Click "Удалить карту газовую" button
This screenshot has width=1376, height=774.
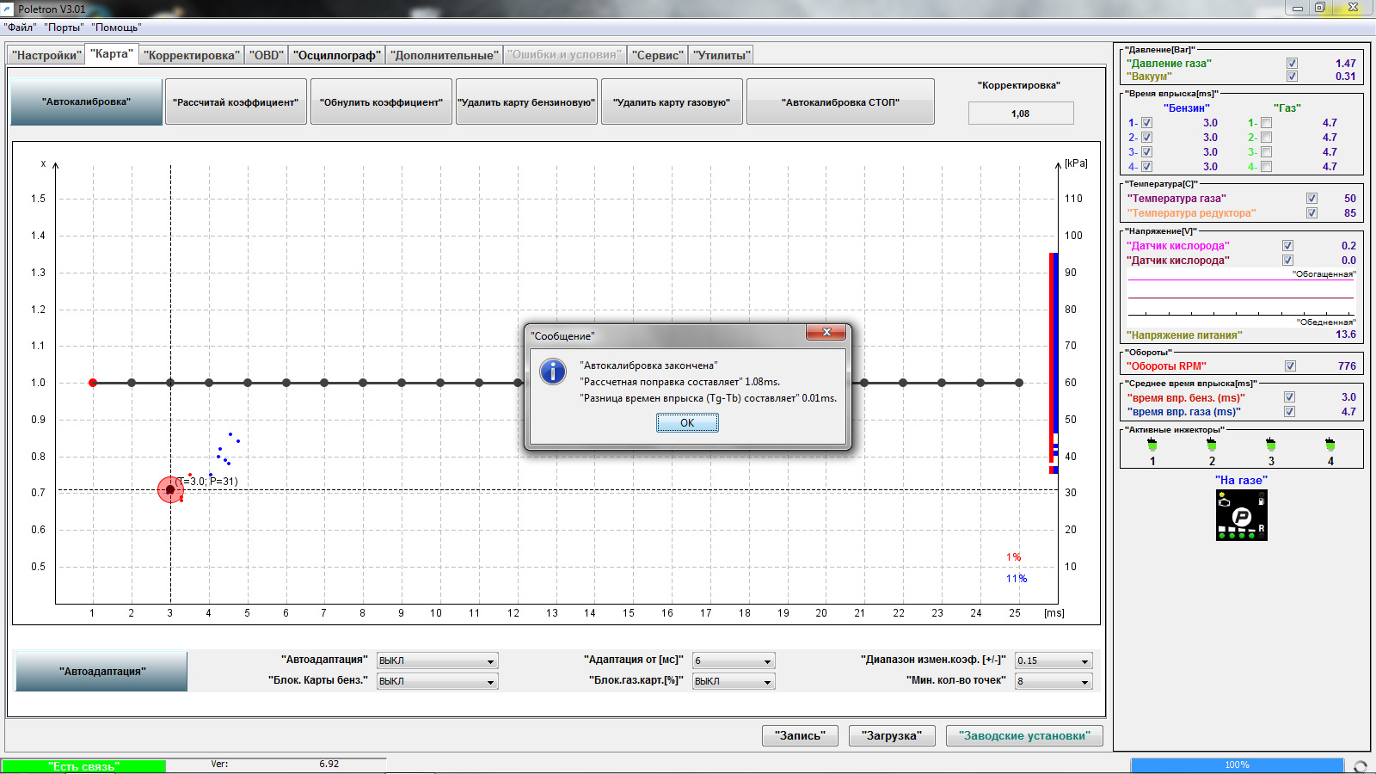click(x=672, y=101)
